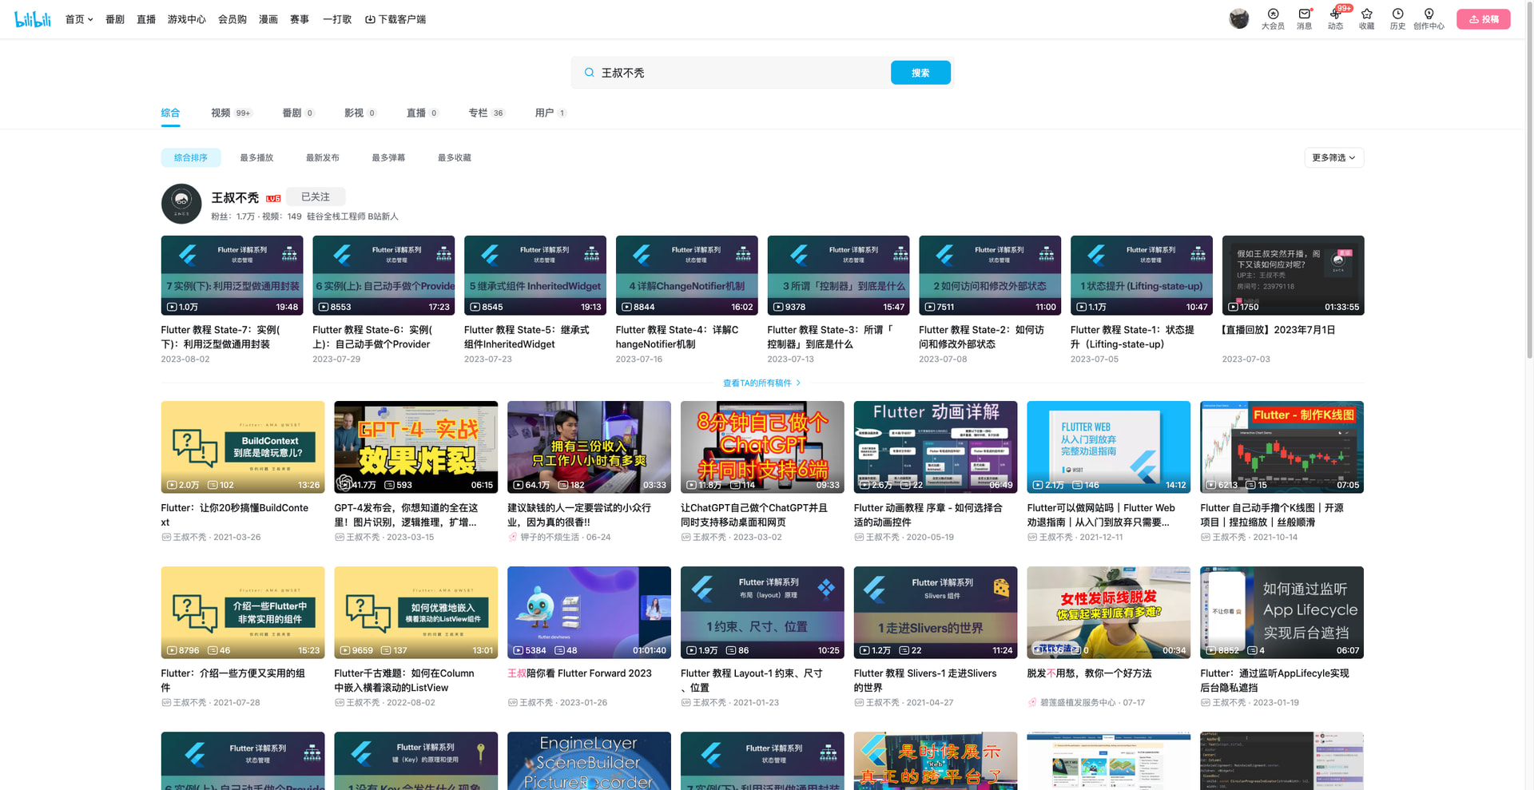Click uploader 钾子的不烦生活 link
1534x790 pixels.
pos(550,538)
